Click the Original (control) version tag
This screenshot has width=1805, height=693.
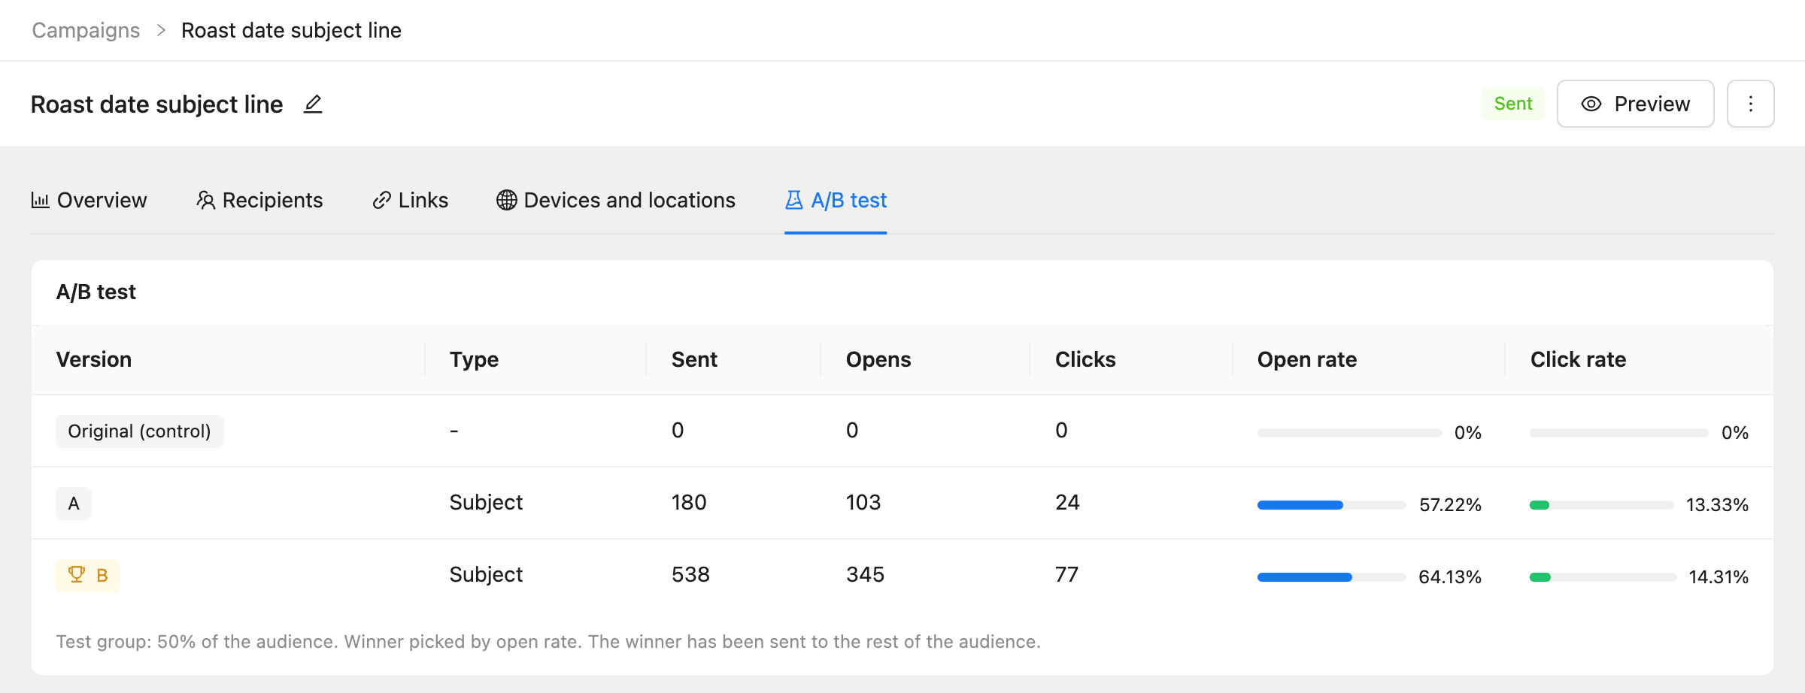[140, 431]
